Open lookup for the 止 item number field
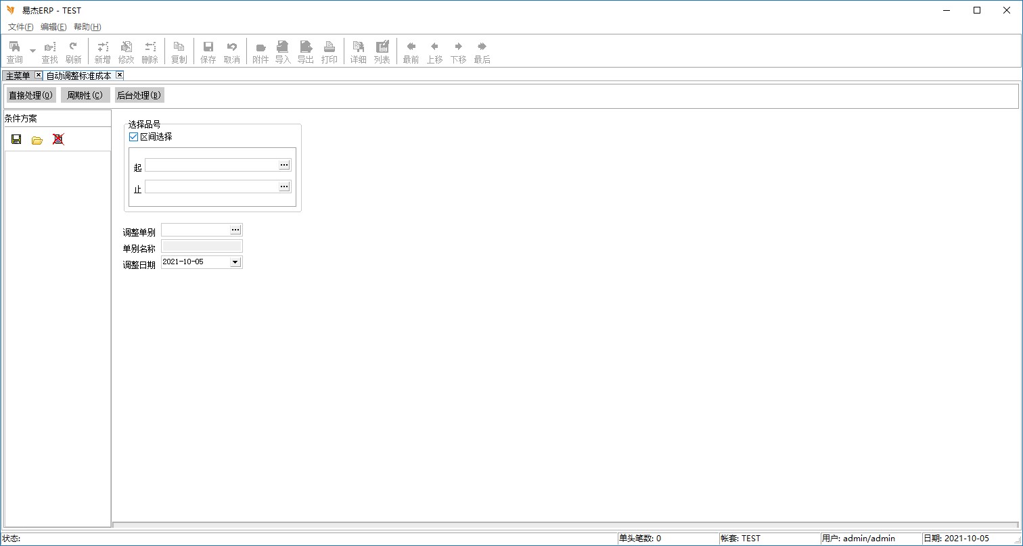The width and height of the screenshot is (1023, 546). click(284, 187)
